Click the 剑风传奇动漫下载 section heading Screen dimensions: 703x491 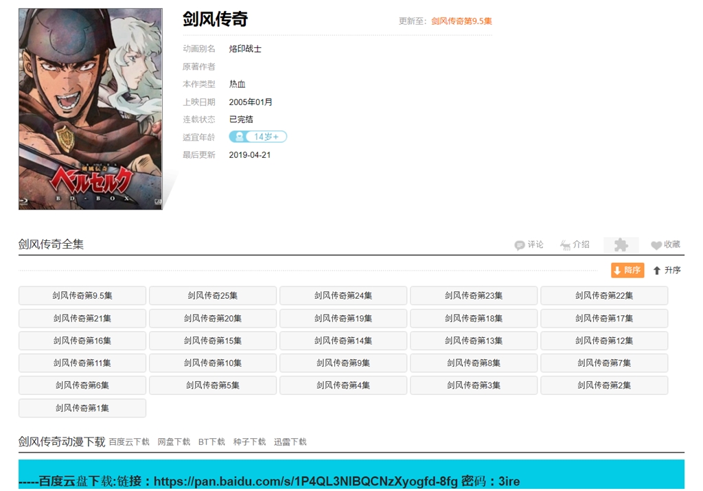tap(62, 442)
